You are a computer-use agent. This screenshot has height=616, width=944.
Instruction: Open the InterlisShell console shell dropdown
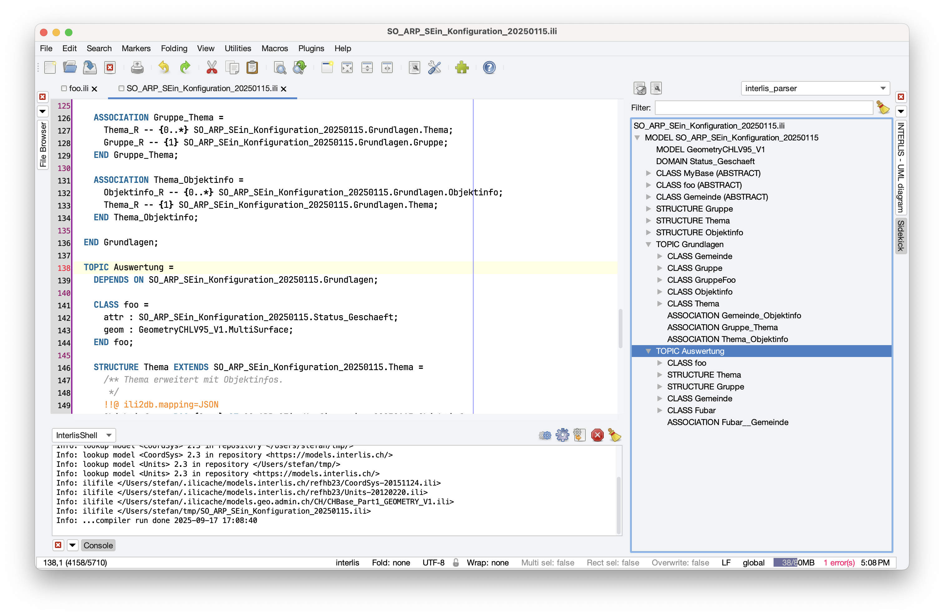click(x=84, y=435)
